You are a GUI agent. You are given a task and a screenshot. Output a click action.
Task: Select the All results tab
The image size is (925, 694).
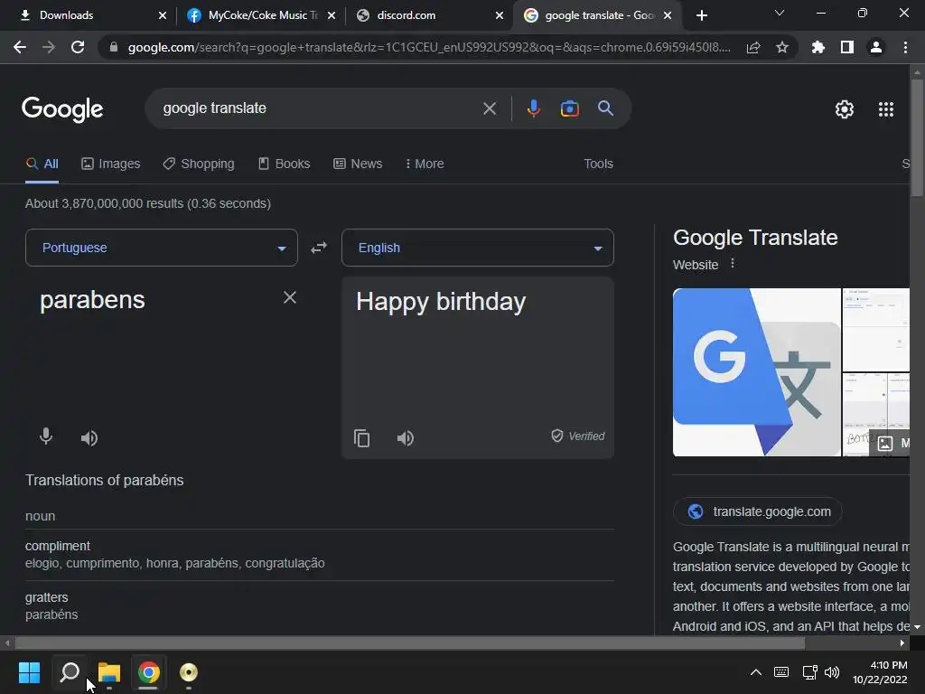(42, 164)
